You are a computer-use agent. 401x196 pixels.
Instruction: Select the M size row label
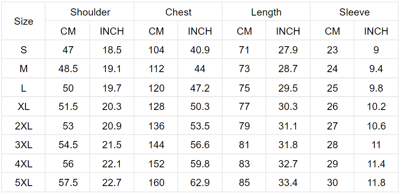(x=23, y=69)
